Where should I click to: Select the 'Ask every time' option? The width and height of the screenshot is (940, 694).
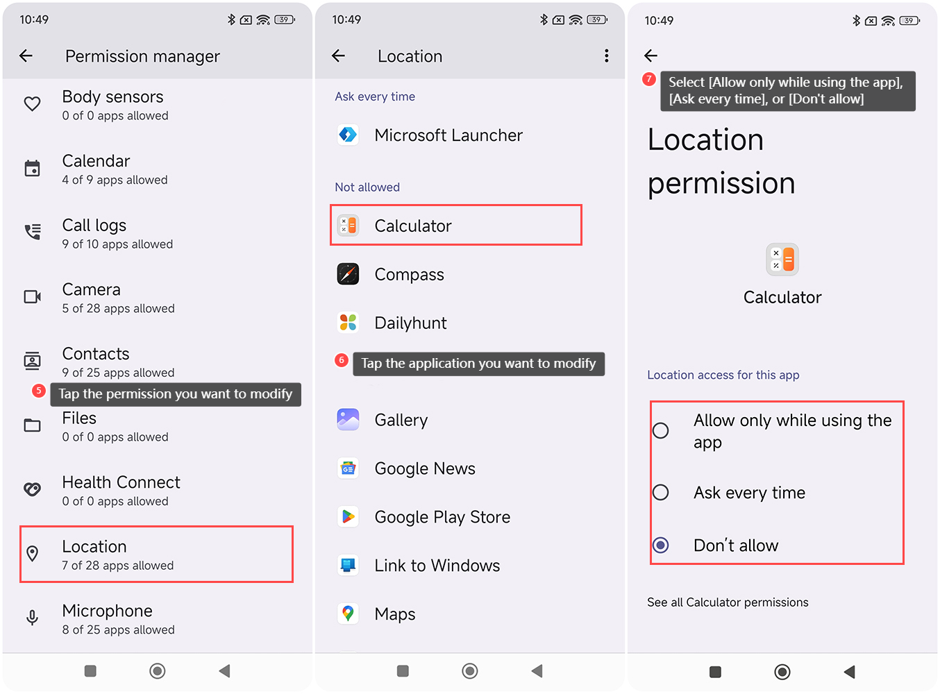click(x=661, y=493)
